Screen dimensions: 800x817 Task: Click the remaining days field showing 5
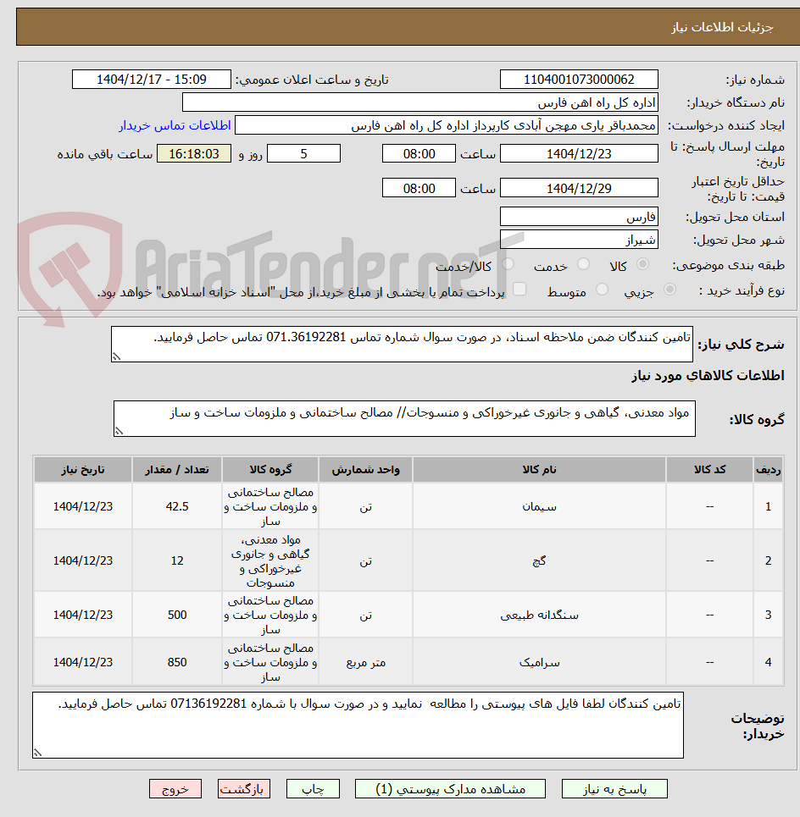click(303, 154)
